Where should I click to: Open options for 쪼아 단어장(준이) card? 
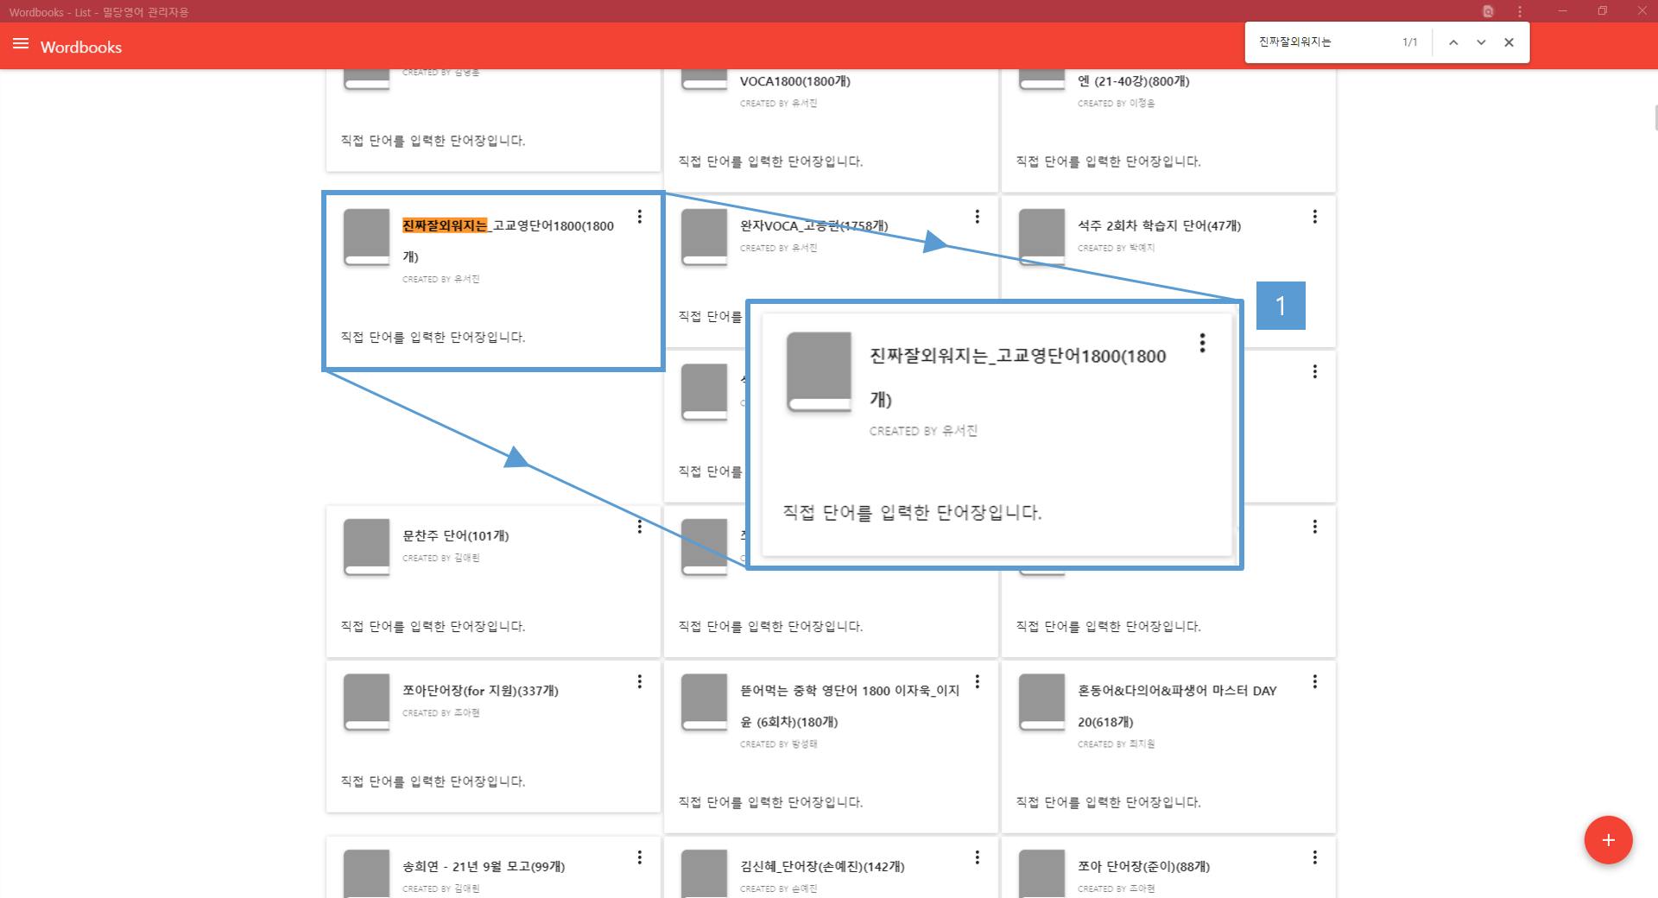[1314, 857]
